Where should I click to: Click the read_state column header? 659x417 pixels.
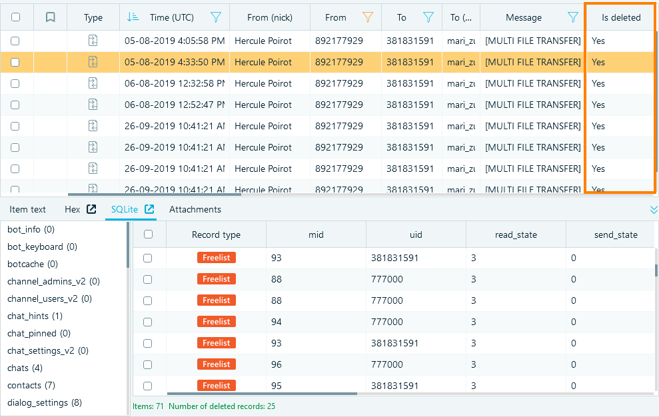[516, 234]
